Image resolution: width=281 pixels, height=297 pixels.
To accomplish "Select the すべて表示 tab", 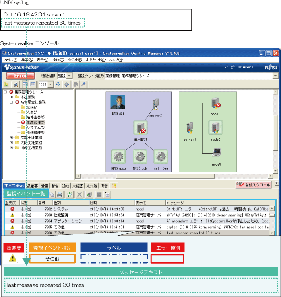I will pos(14,186).
